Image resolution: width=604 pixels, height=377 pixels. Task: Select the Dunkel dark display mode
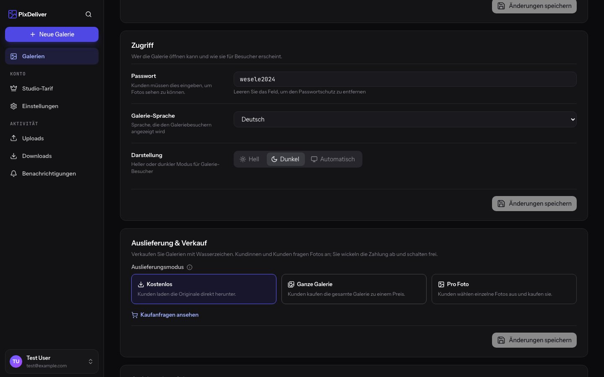(286, 159)
